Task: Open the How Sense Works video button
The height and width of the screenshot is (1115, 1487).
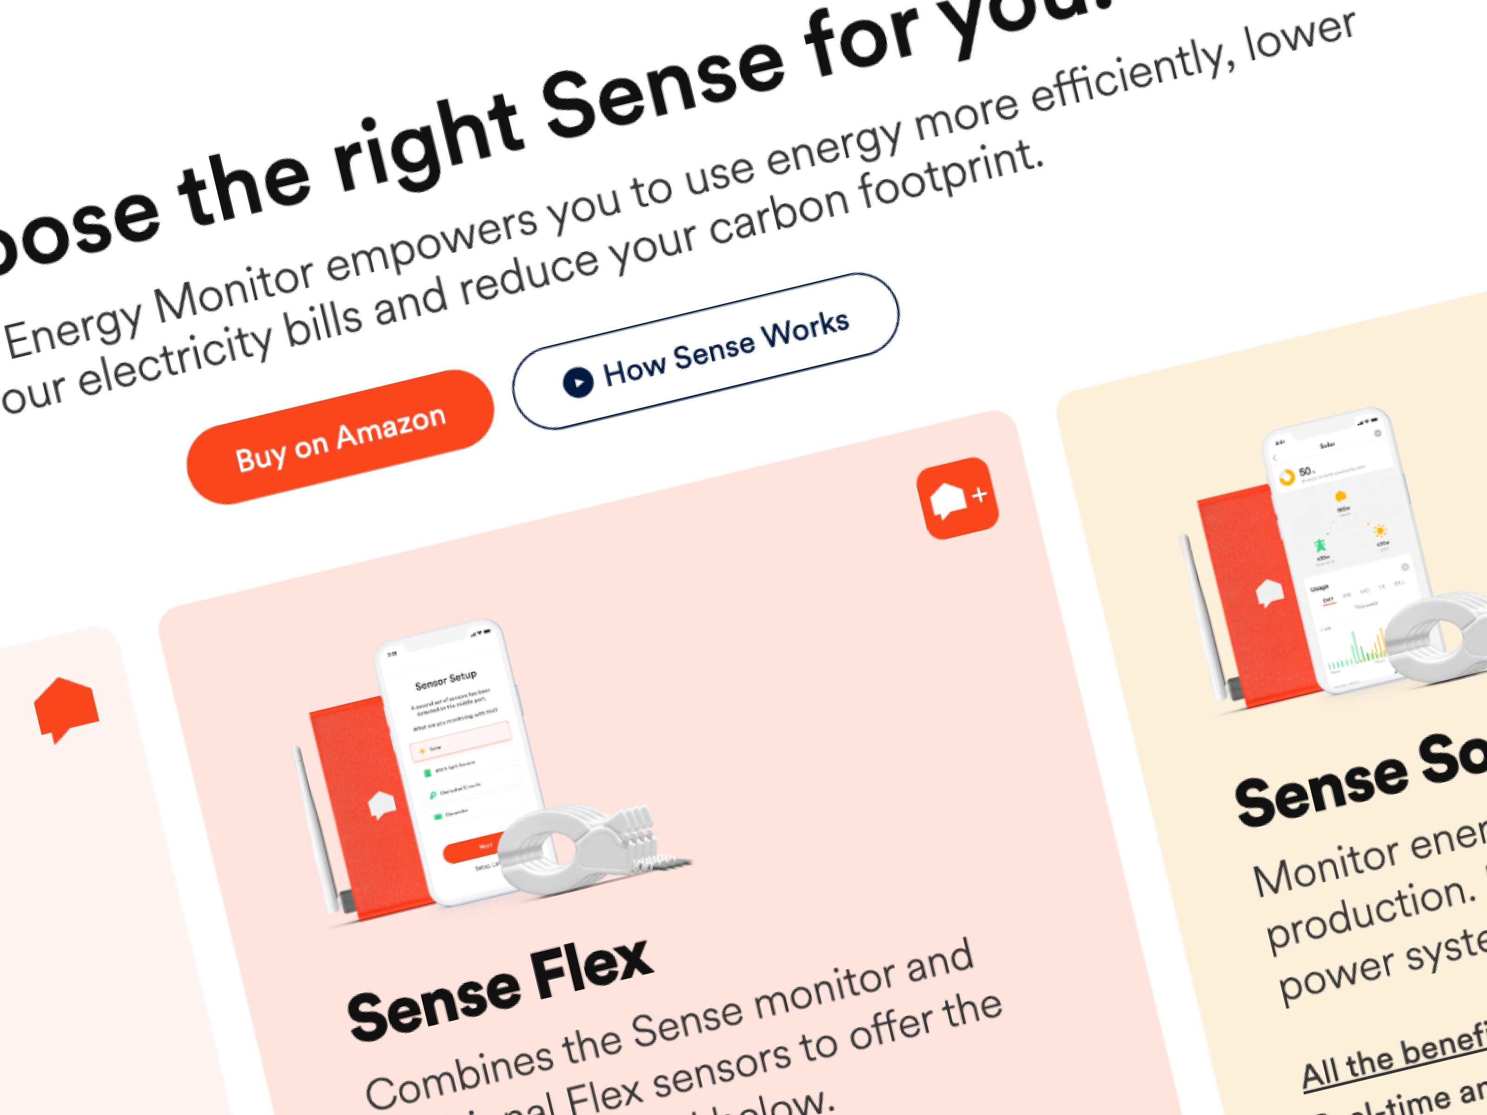Action: pos(706,351)
